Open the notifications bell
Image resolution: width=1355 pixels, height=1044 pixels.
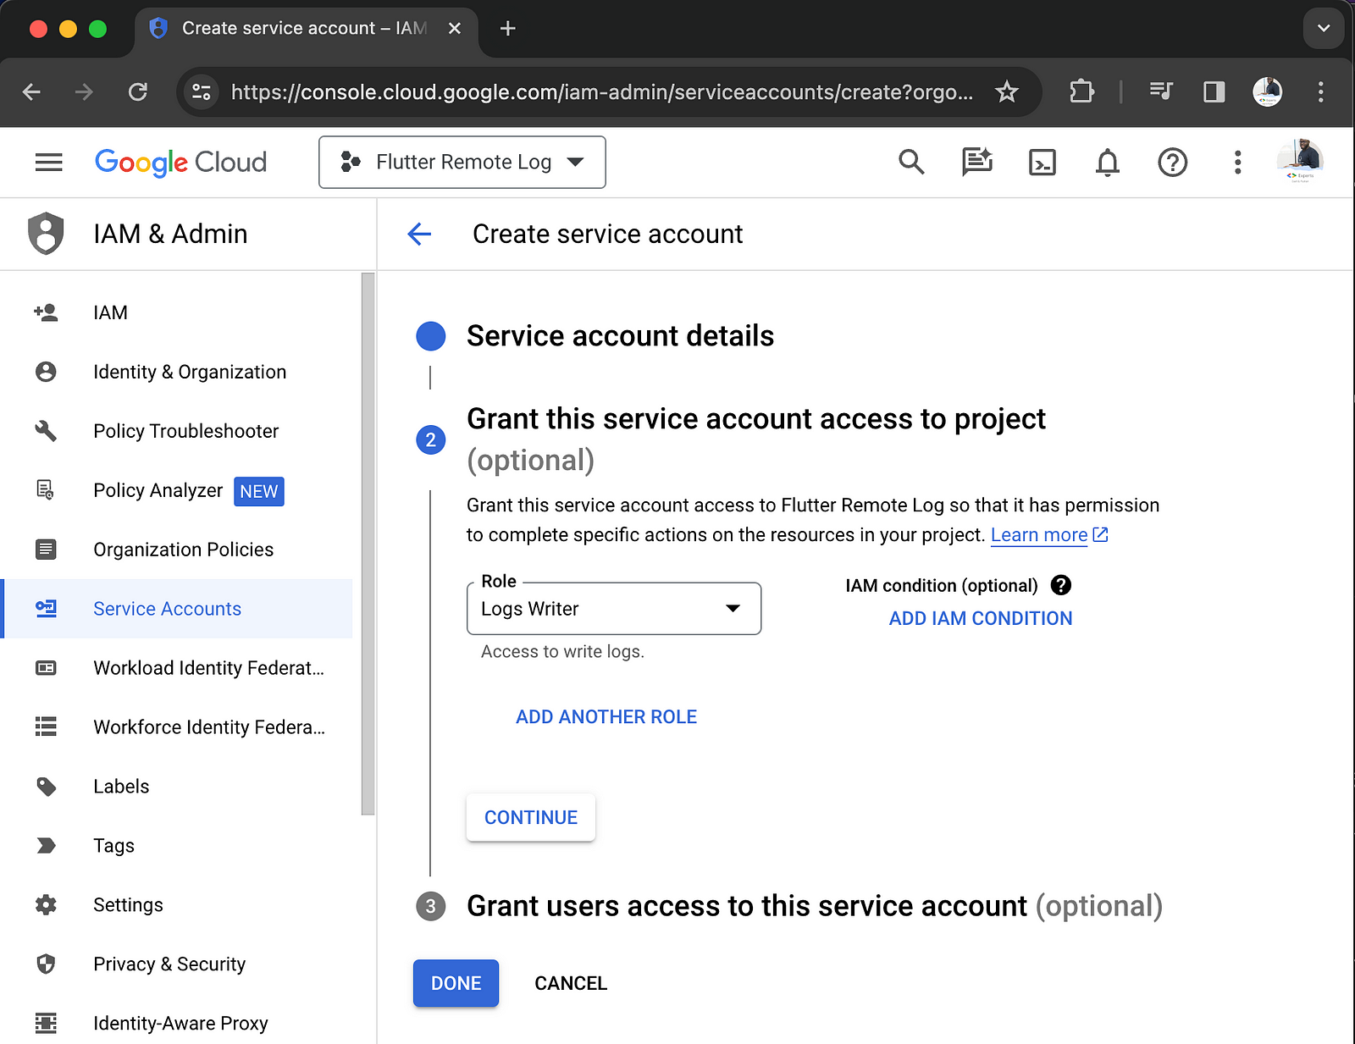[1107, 162]
